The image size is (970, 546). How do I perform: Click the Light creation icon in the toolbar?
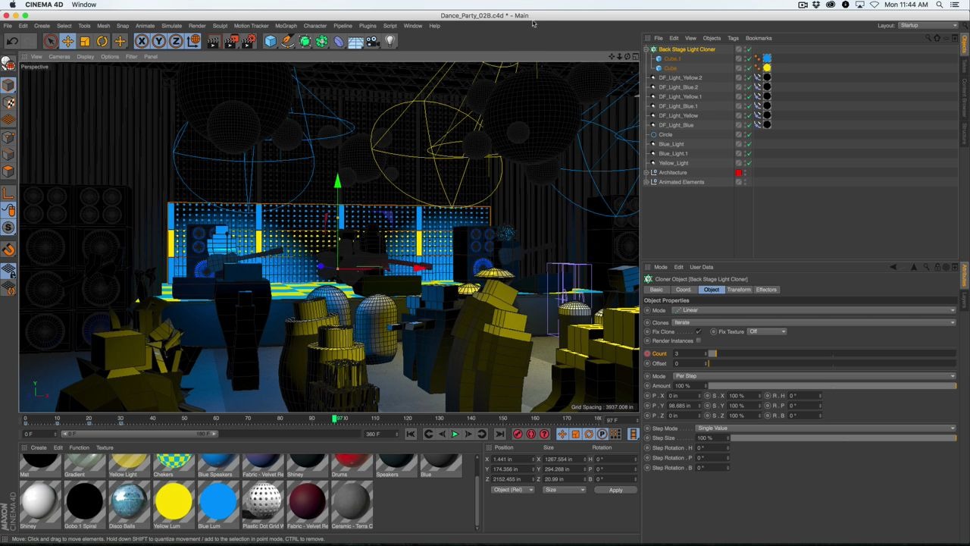(390, 41)
